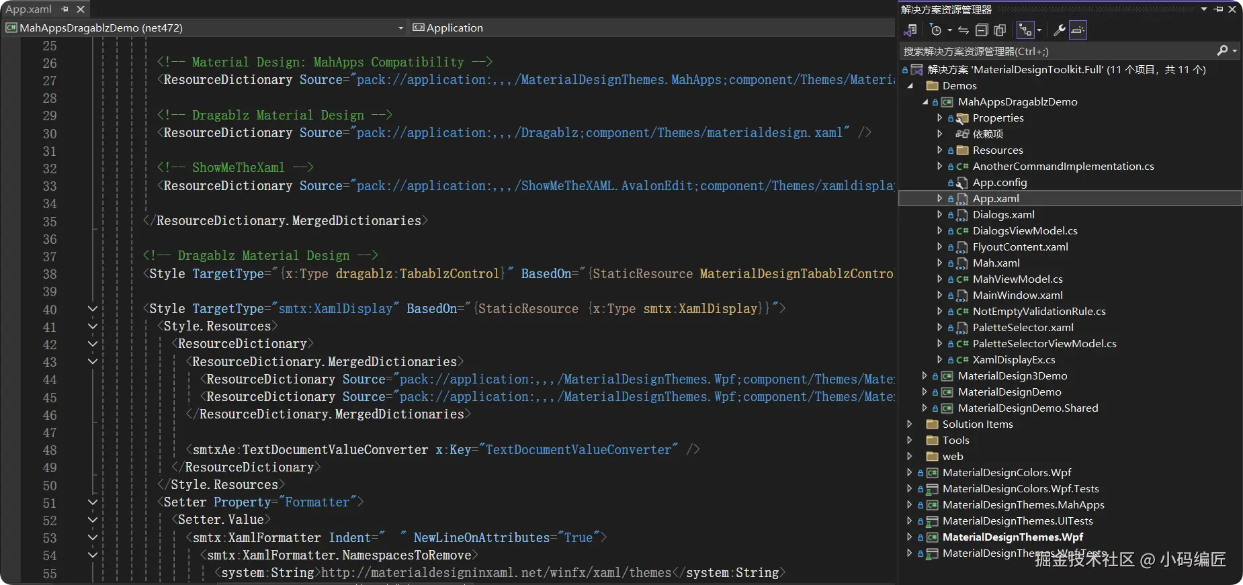Toggle auto-hide pin for Solution Explorer
Image resolution: width=1243 pixels, height=585 pixels.
pos(1219,9)
